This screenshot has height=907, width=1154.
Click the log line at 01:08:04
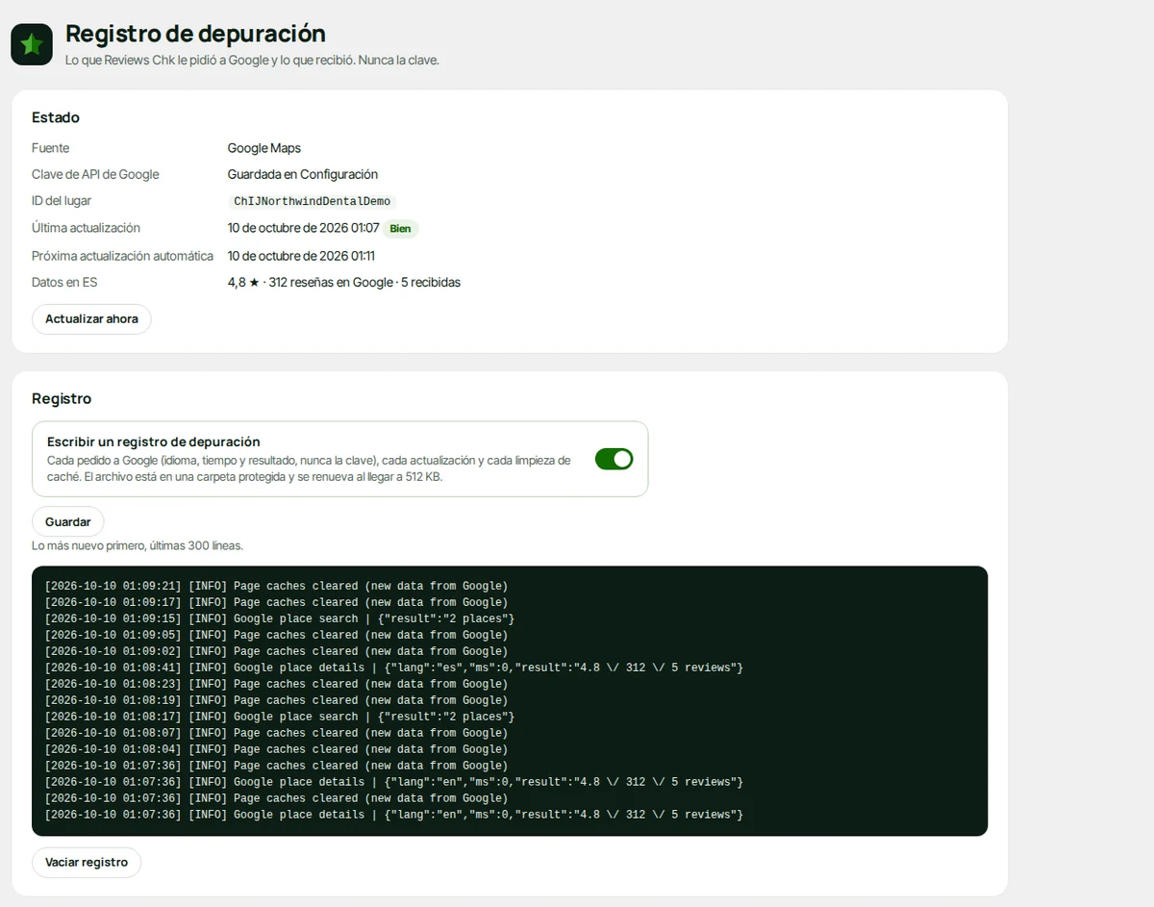[276, 749]
